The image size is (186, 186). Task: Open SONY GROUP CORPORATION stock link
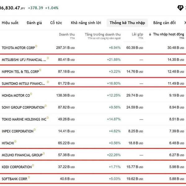click(23, 107)
